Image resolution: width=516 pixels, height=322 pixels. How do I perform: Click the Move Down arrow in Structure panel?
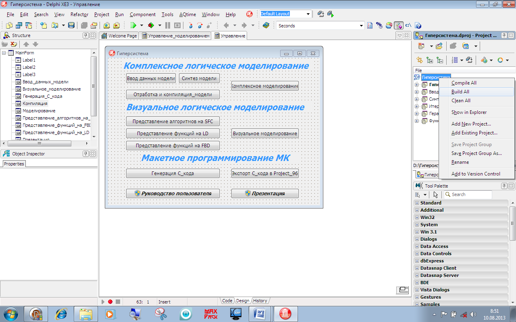(35, 44)
